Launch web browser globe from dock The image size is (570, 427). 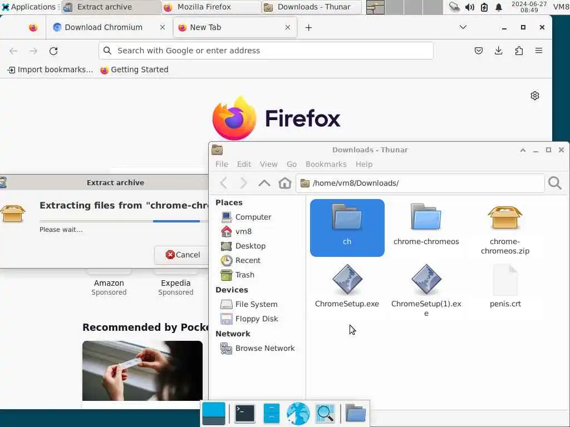298,414
